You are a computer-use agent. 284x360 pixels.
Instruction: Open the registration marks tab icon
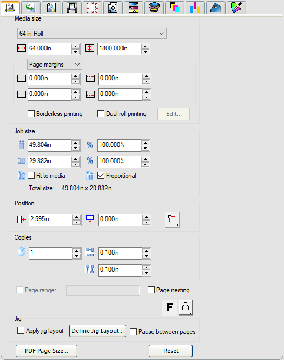(113, 8)
